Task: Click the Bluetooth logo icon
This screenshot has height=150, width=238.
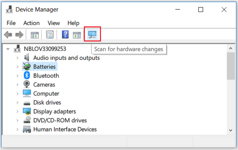Action: (x=27, y=75)
